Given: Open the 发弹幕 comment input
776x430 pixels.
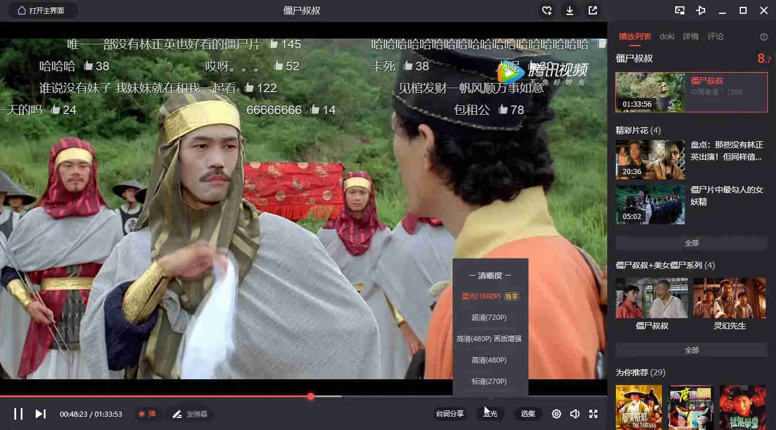Looking at the screenshot, I should pyautogui.click(x=190, y=414).
